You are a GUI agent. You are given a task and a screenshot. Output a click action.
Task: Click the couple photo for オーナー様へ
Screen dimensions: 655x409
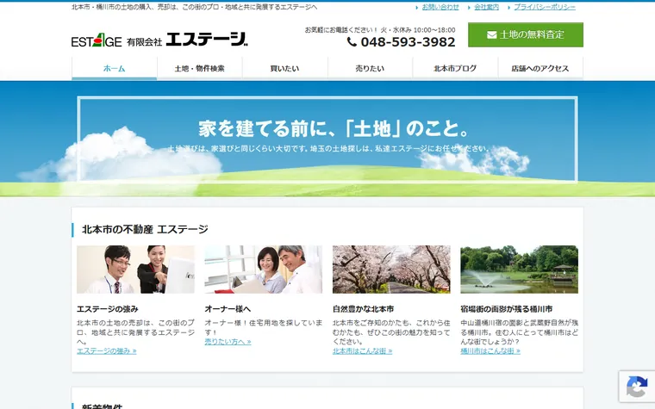pyautogui.click(x=263, y=270)
